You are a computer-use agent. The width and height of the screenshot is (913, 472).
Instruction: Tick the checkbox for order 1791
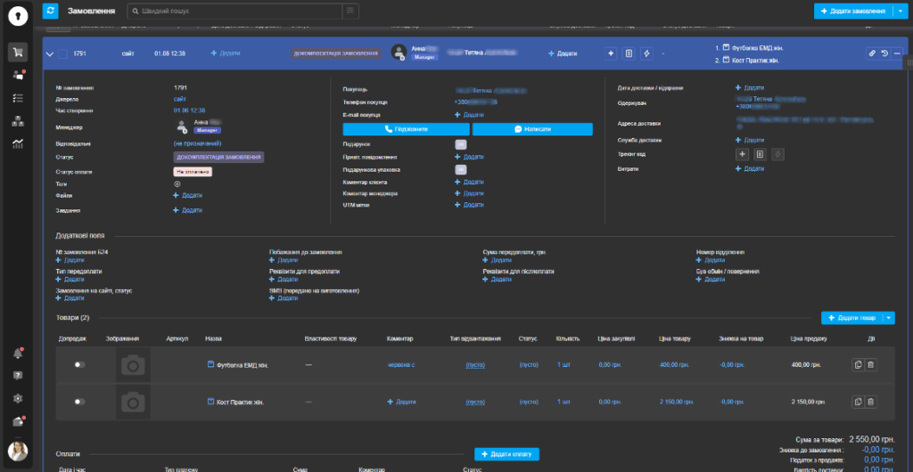coord(62,53)
